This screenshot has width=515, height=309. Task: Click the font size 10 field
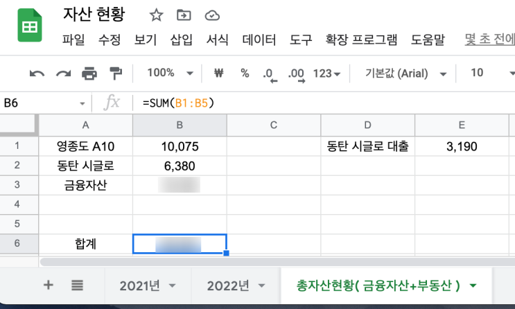point(477,73)
